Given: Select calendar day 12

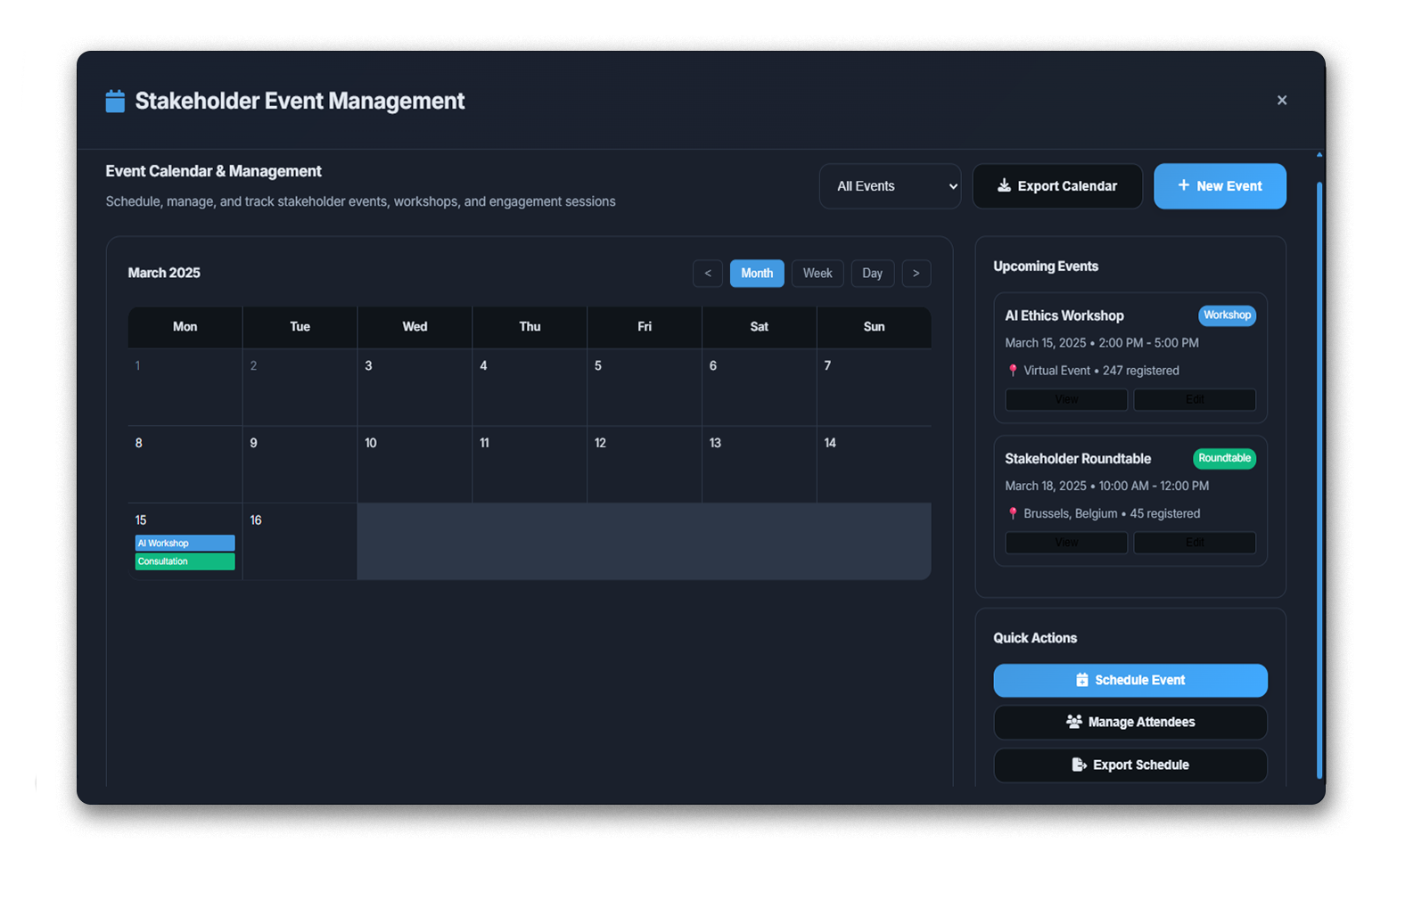Looking at the screenshot, I should pyautogui.click(x=645, y=464).
